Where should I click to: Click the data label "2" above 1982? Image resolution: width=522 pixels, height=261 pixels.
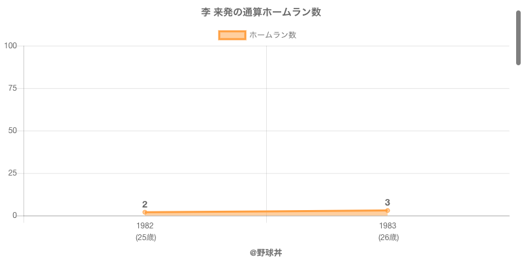click(x=145, y=204)
